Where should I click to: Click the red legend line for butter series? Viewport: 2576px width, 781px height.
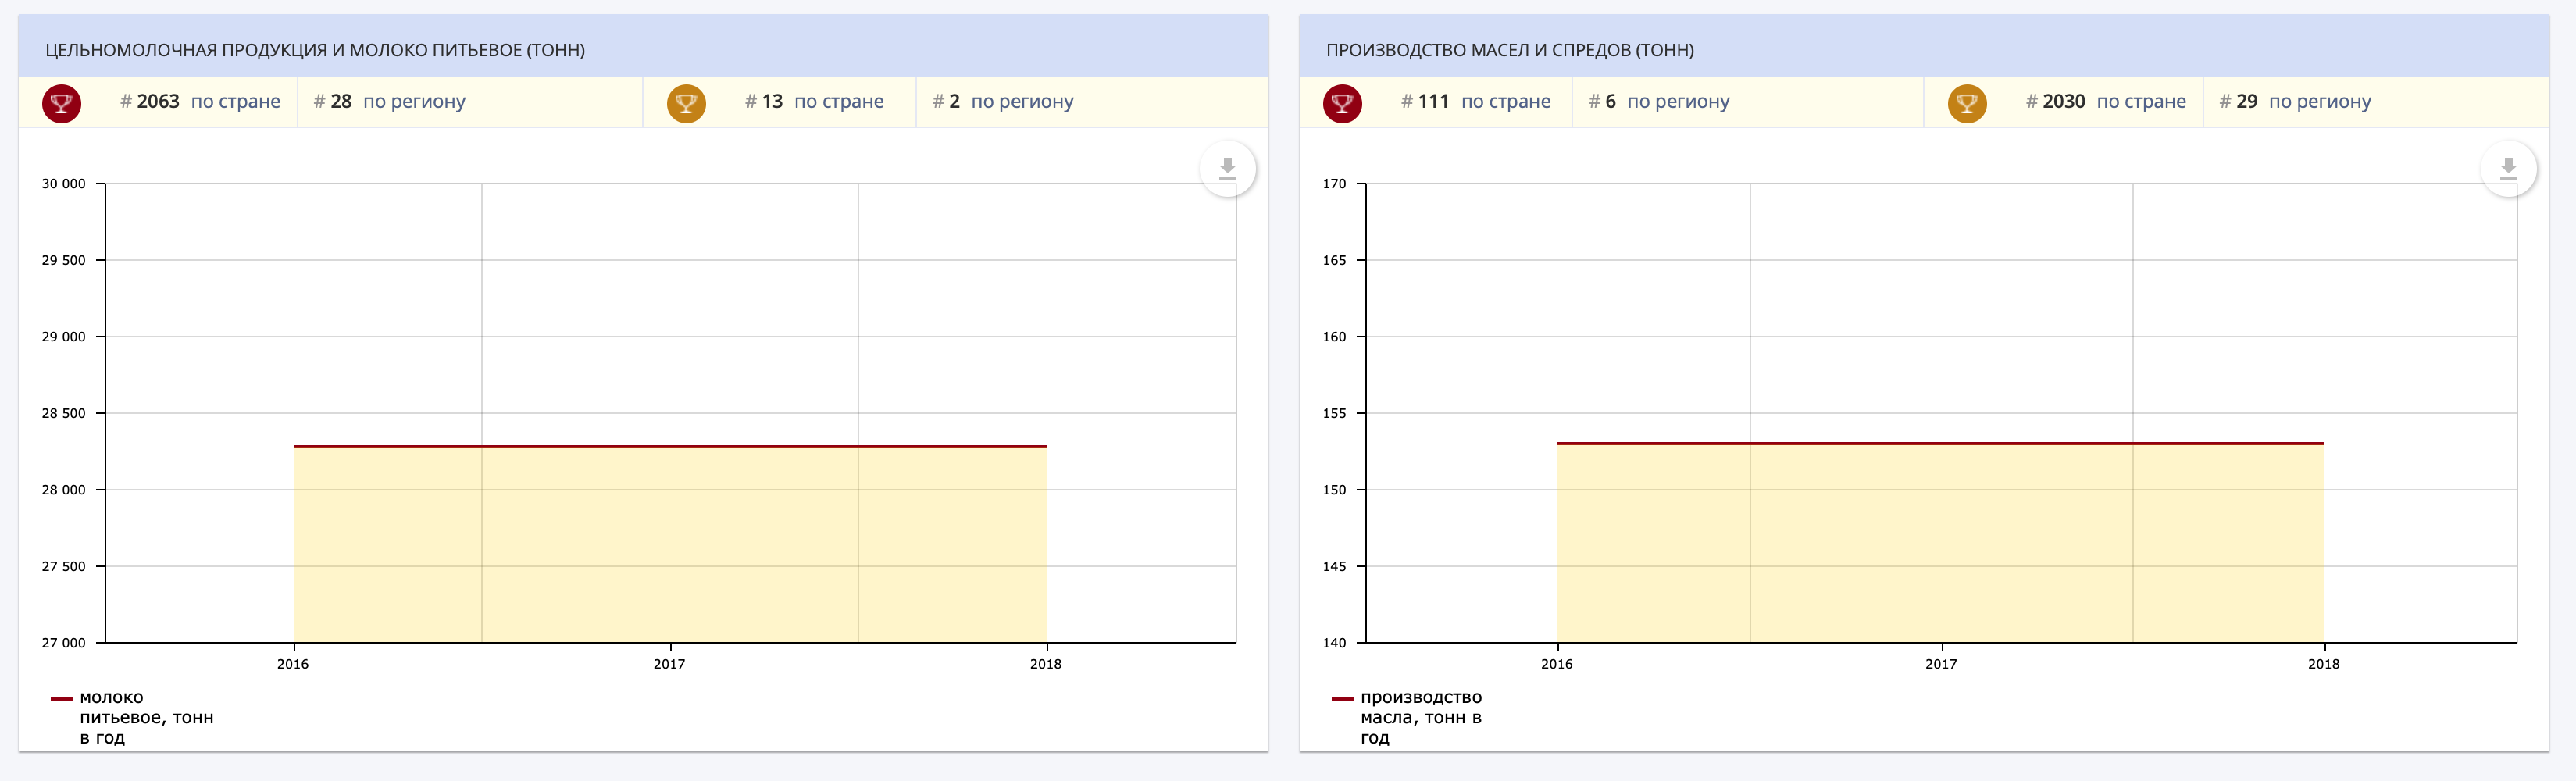tap(1342, 699)
